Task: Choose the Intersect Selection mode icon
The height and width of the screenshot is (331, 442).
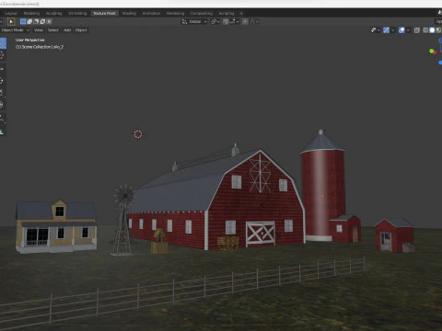Action: click(49, 21)
